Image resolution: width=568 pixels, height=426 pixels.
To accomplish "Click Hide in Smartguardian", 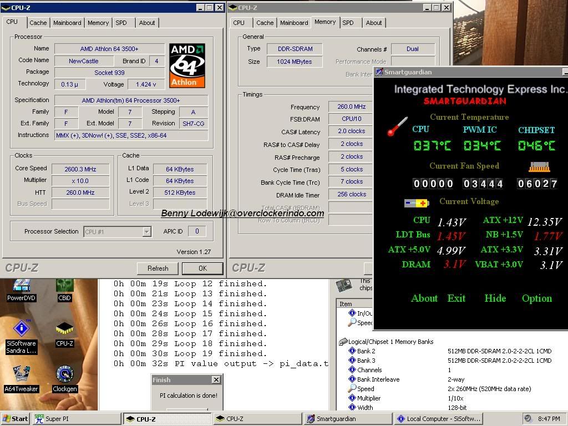I will 495,298.
